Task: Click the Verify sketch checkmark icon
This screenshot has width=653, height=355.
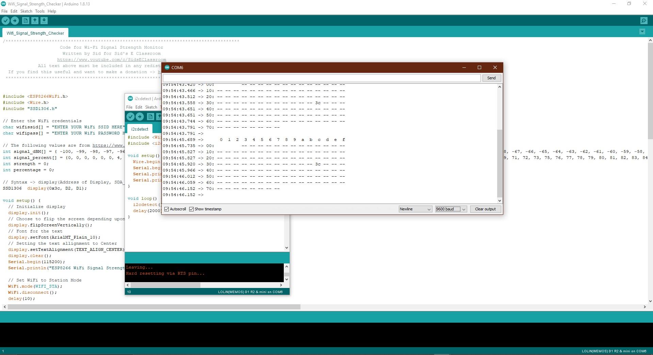Action: (5, 20)
